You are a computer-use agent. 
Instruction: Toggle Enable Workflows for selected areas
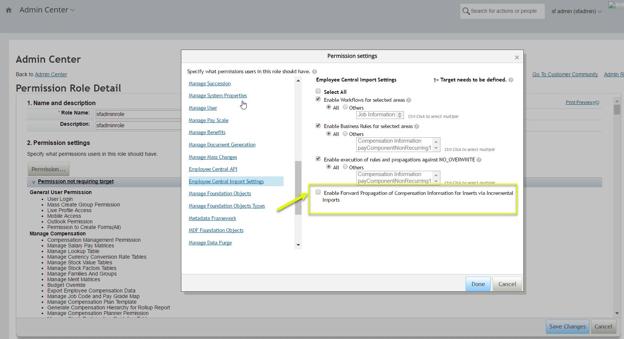[x=318, y=99]
